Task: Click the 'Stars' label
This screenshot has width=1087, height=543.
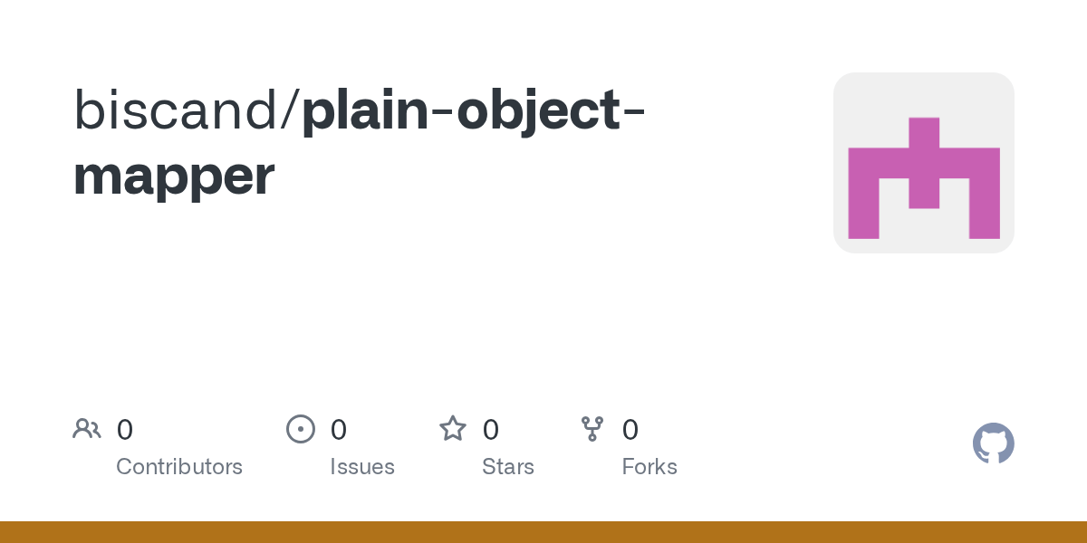Action: point(508,467)
